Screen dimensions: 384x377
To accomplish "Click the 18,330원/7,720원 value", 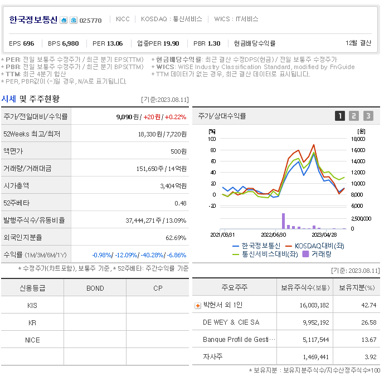I will click(x=162, y=134).
